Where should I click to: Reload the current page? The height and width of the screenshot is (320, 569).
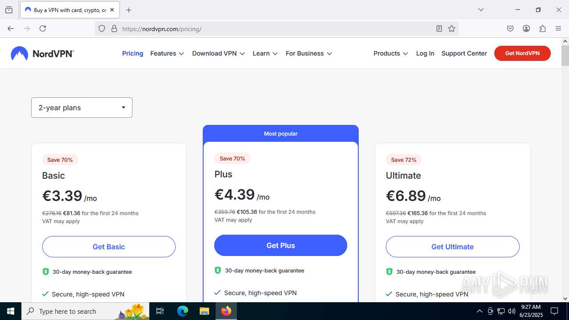pyautogui.click(x=43, y=28)
